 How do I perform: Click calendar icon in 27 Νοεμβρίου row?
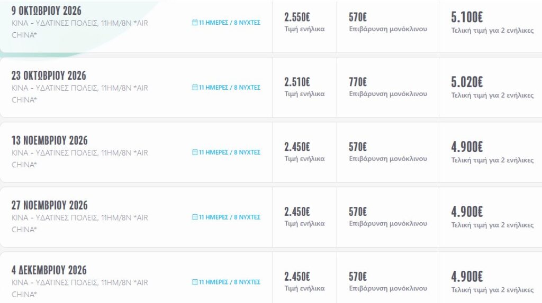[x=195, y=217]
